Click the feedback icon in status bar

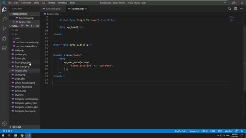click(237, 131)
